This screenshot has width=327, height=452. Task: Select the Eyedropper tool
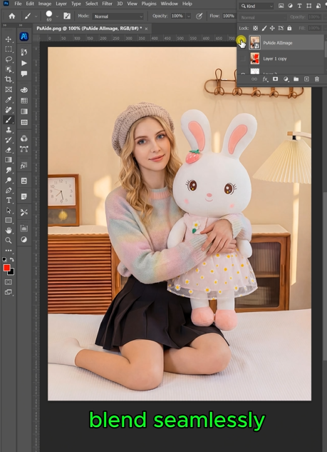[x=9, y=99]
